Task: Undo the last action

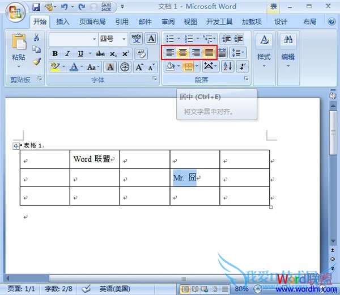Action: [64, 7]
